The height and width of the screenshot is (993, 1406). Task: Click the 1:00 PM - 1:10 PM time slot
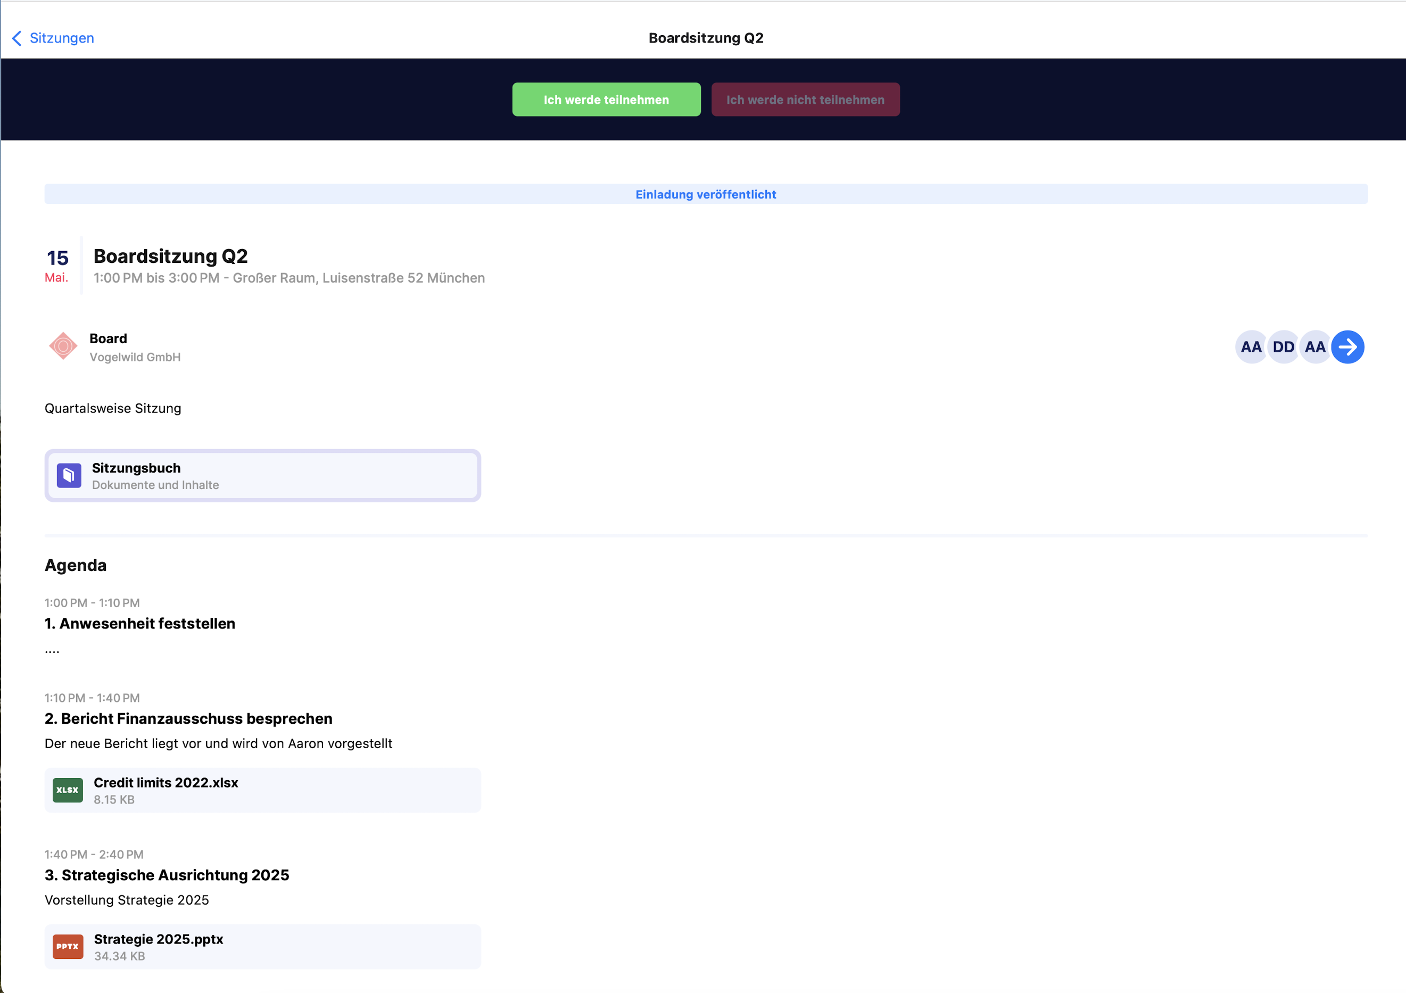coord(92,603)
